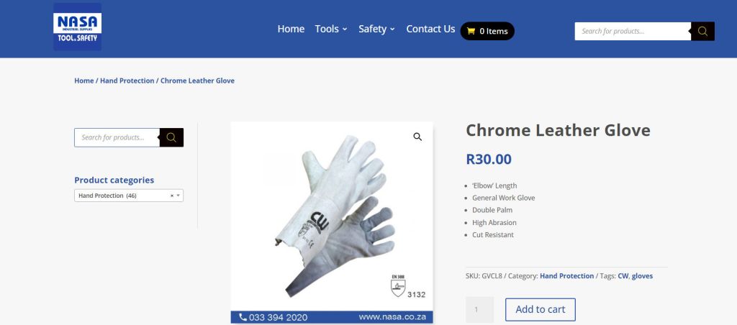The width and height of the screenshot is (737, 325).
Task: Open the Contact Us page
Action: pyautogui.click(x=430, y=29)
